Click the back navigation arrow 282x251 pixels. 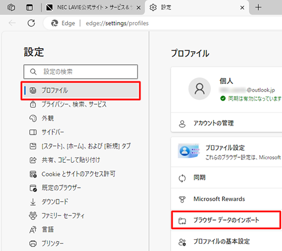(x=12, y=23)
